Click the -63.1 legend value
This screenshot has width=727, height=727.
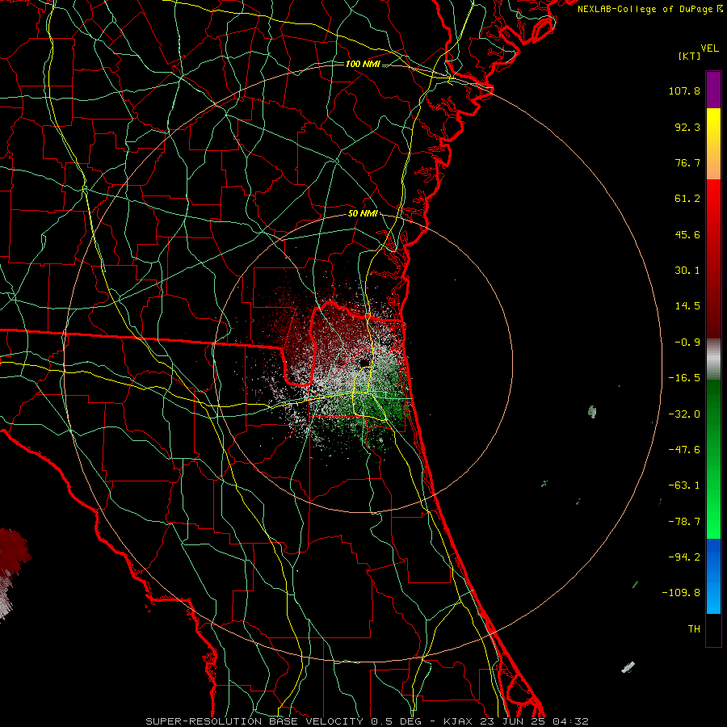click(x=684, y=485)
